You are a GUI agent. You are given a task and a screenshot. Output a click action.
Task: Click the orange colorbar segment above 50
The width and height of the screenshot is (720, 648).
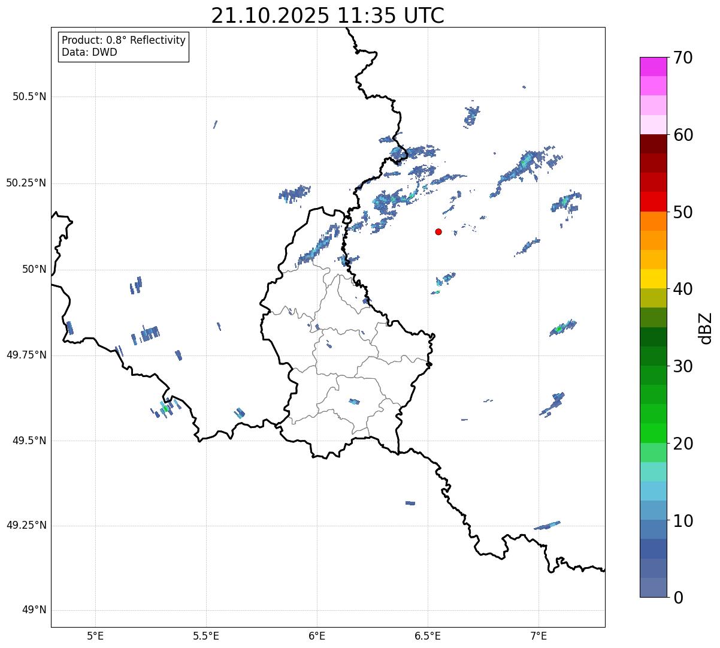[x=653, y=221]
